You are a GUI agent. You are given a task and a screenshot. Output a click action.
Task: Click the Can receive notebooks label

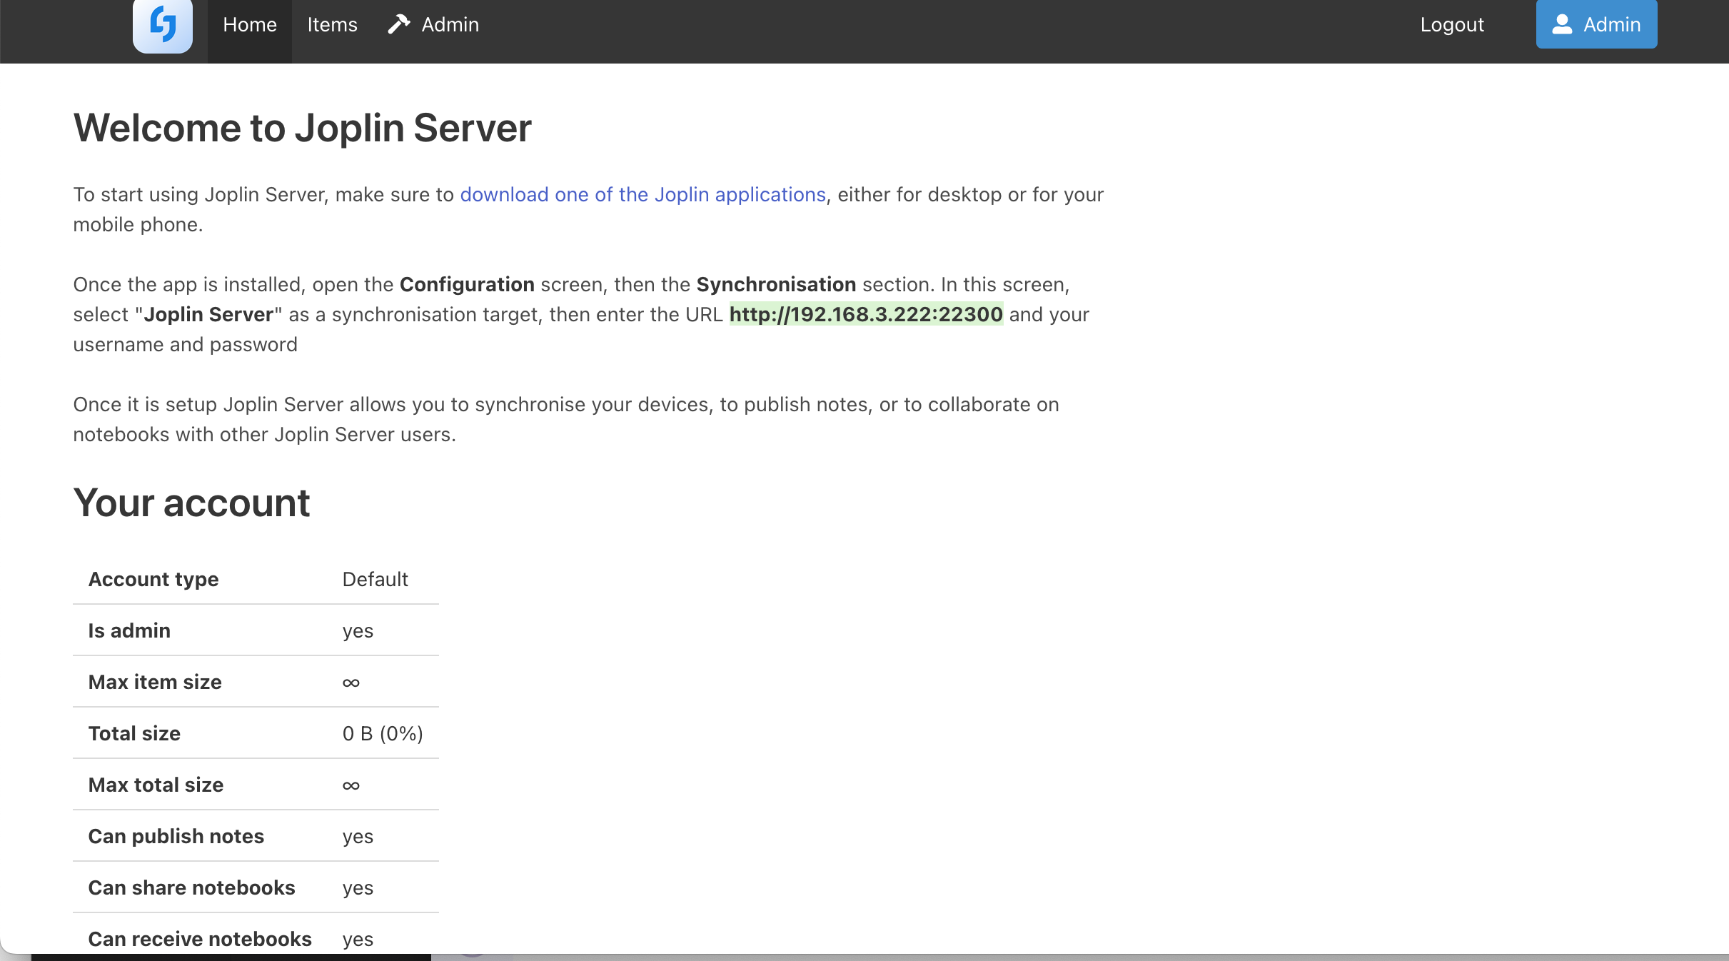point(200,939)
